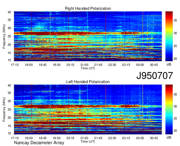180x146 pixels.
Task: Click the 30 dB mark on the lower colorbar
Action: click(175, 106)
